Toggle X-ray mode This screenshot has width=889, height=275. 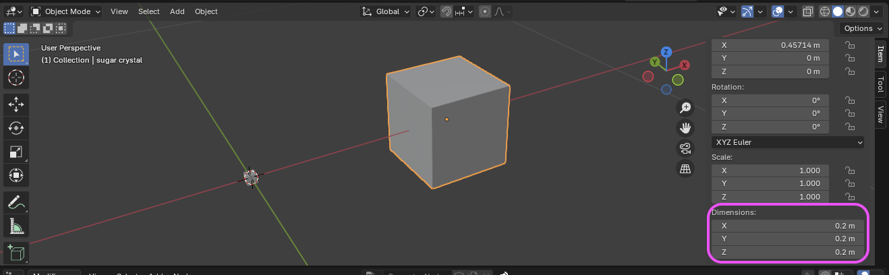tap(809, 11)
